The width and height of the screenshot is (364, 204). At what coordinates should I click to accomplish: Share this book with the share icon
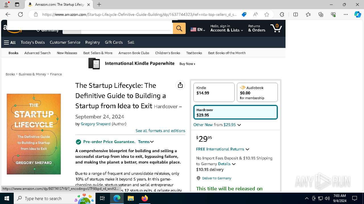point(180,85)
